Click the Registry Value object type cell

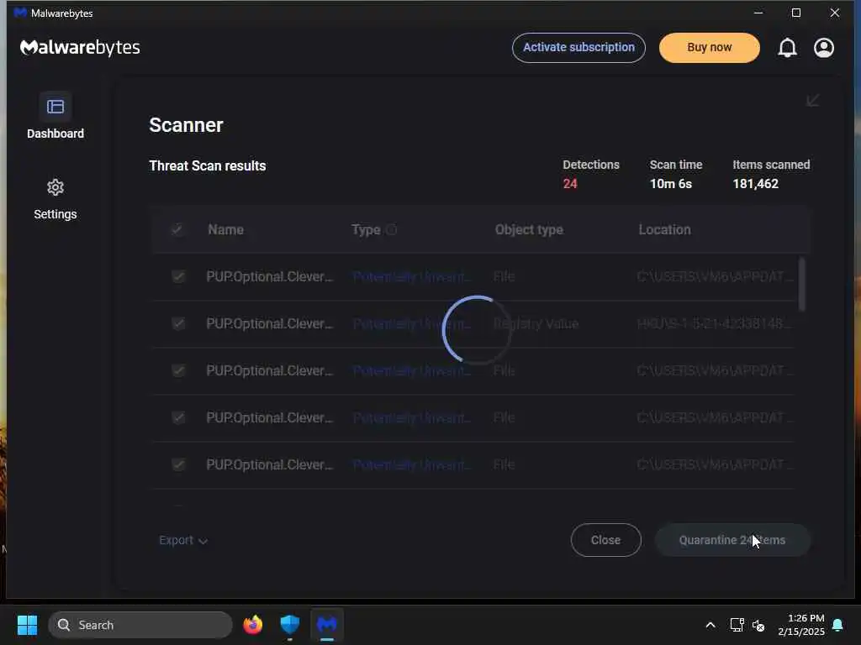(x=536, y=323)
